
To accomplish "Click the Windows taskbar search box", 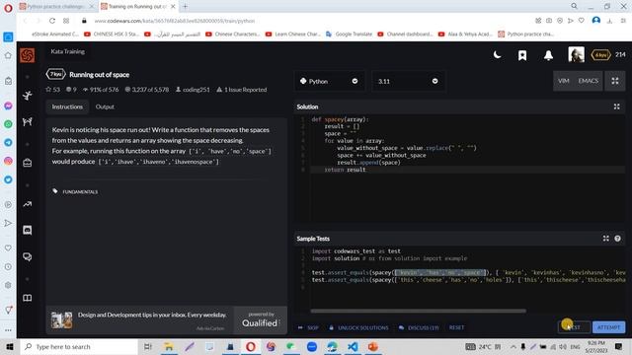I will tap(79, 346).
